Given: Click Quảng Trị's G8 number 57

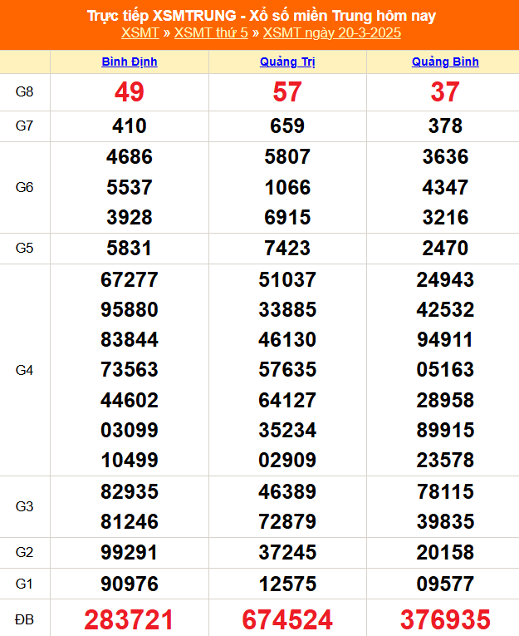Looking at the screenshot, I should point(287,92).
